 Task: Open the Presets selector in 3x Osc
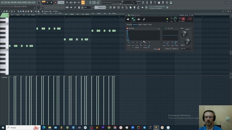click(x=182, y=15)
